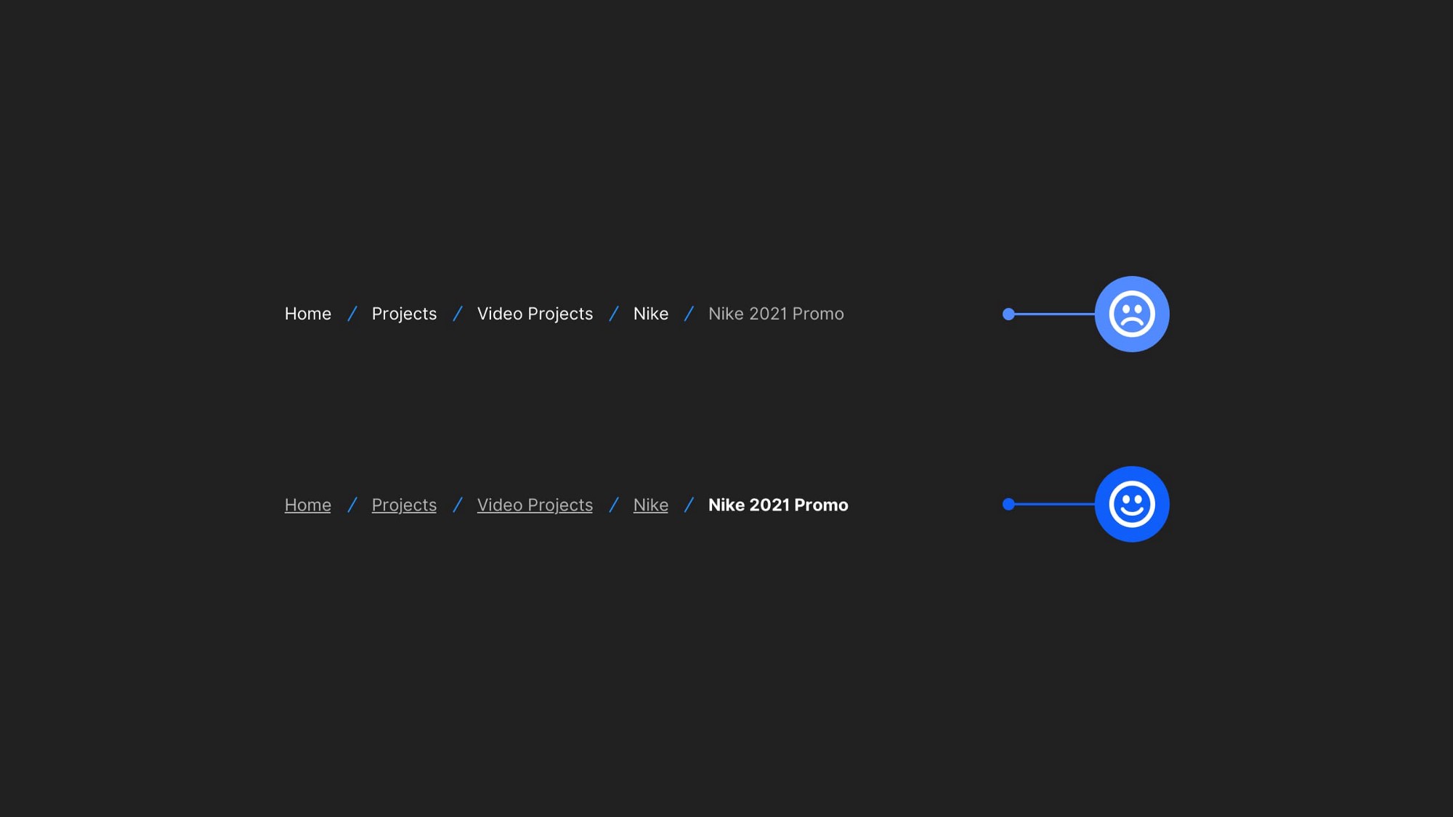Click slash between underlined Projects and Video Projects
1453x817 pixels.
point(458,505)
